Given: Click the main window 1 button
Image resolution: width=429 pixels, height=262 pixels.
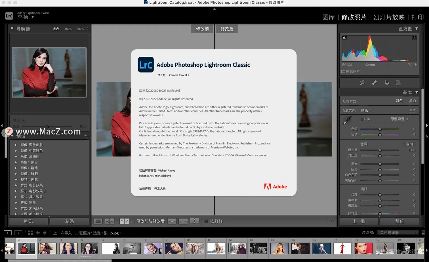Looking at the screenshot, I should (8, 233).
